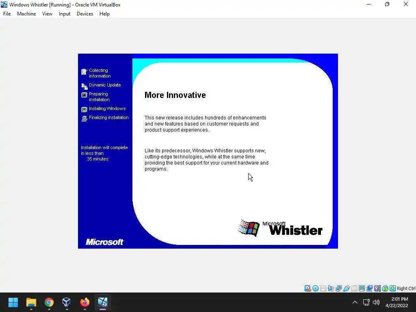Click the Collecting information step icon
This screenshot has width=416, height=312.
click(x=84, y=71)
